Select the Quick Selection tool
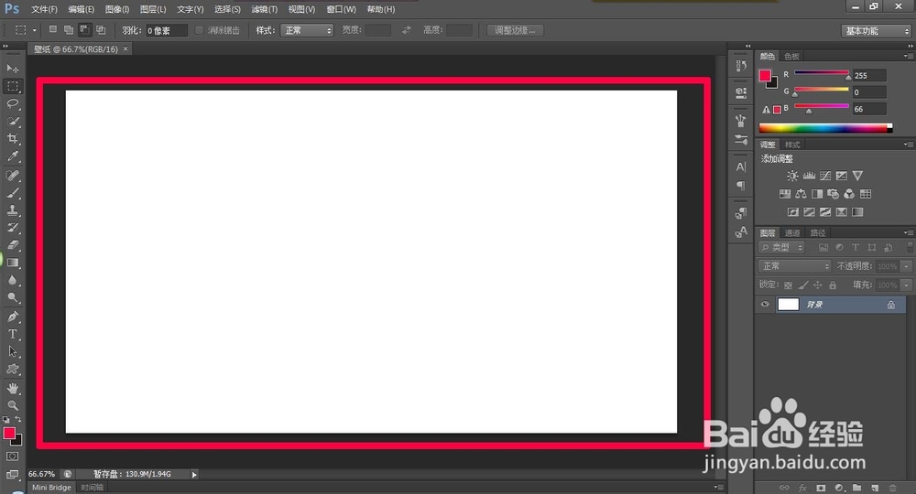Image resolution: width=916 pixels, height=494 pixels. pos(12,121)
